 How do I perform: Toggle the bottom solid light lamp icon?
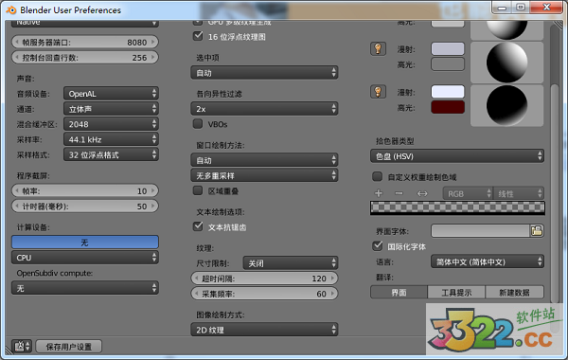coord(378,92)
